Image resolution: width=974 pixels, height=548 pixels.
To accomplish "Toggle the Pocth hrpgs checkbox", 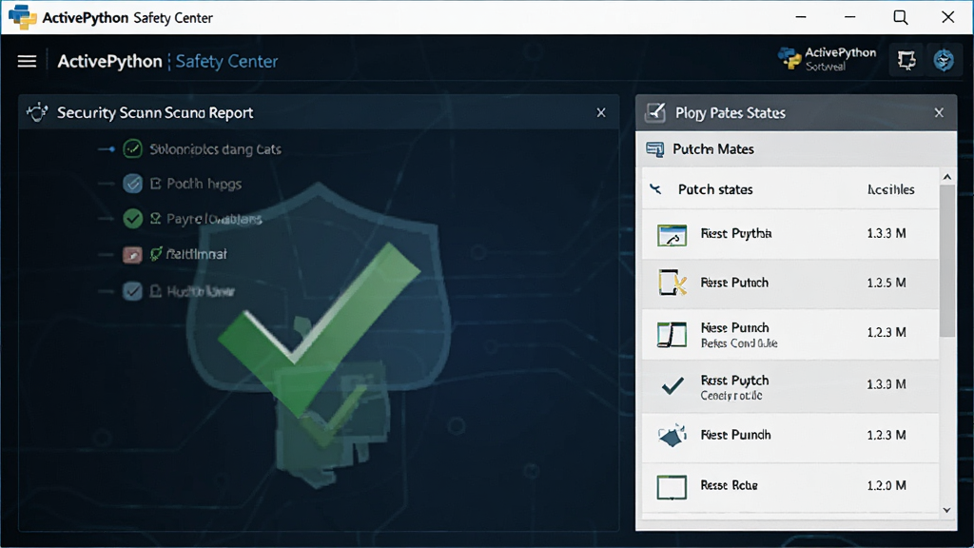I will [x=132, y=184].
